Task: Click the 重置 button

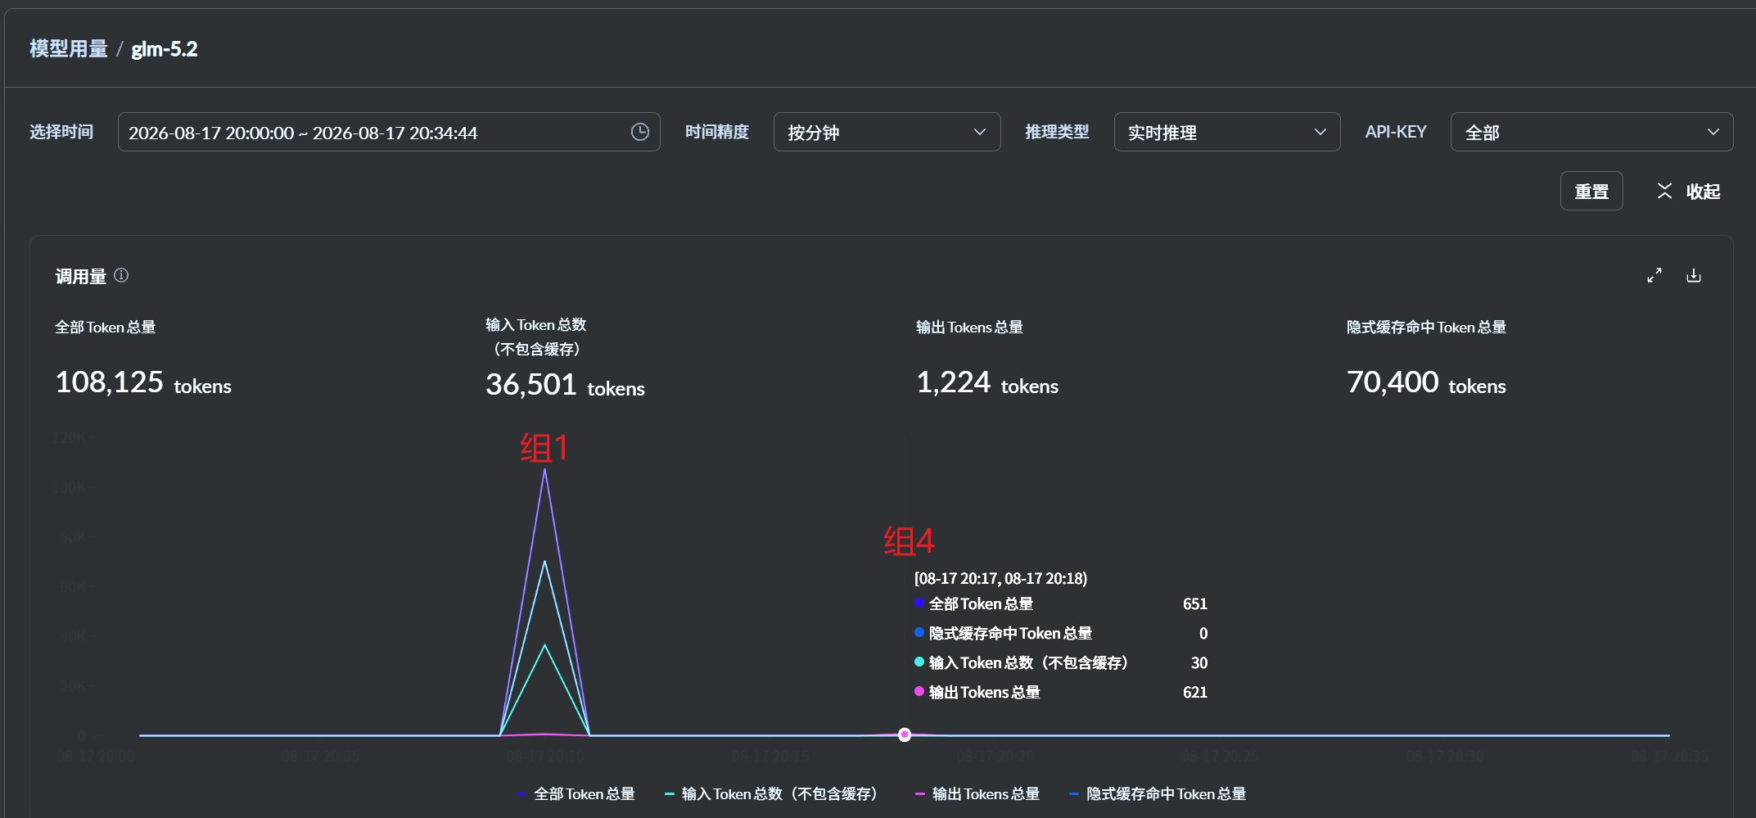Action: click(1591, 191)
